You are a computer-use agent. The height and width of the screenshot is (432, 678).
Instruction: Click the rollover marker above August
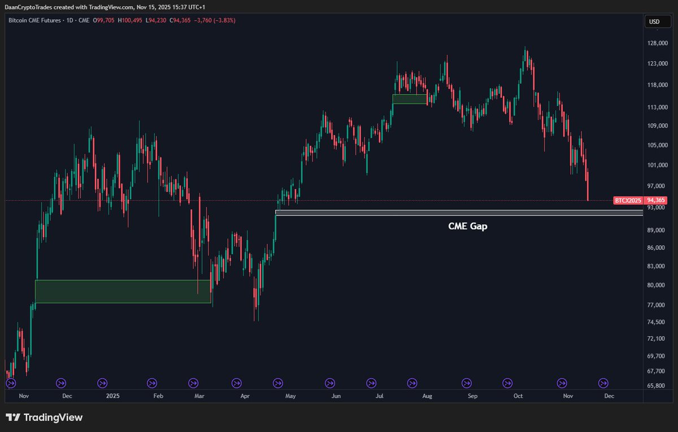click(x=412, y=383)
